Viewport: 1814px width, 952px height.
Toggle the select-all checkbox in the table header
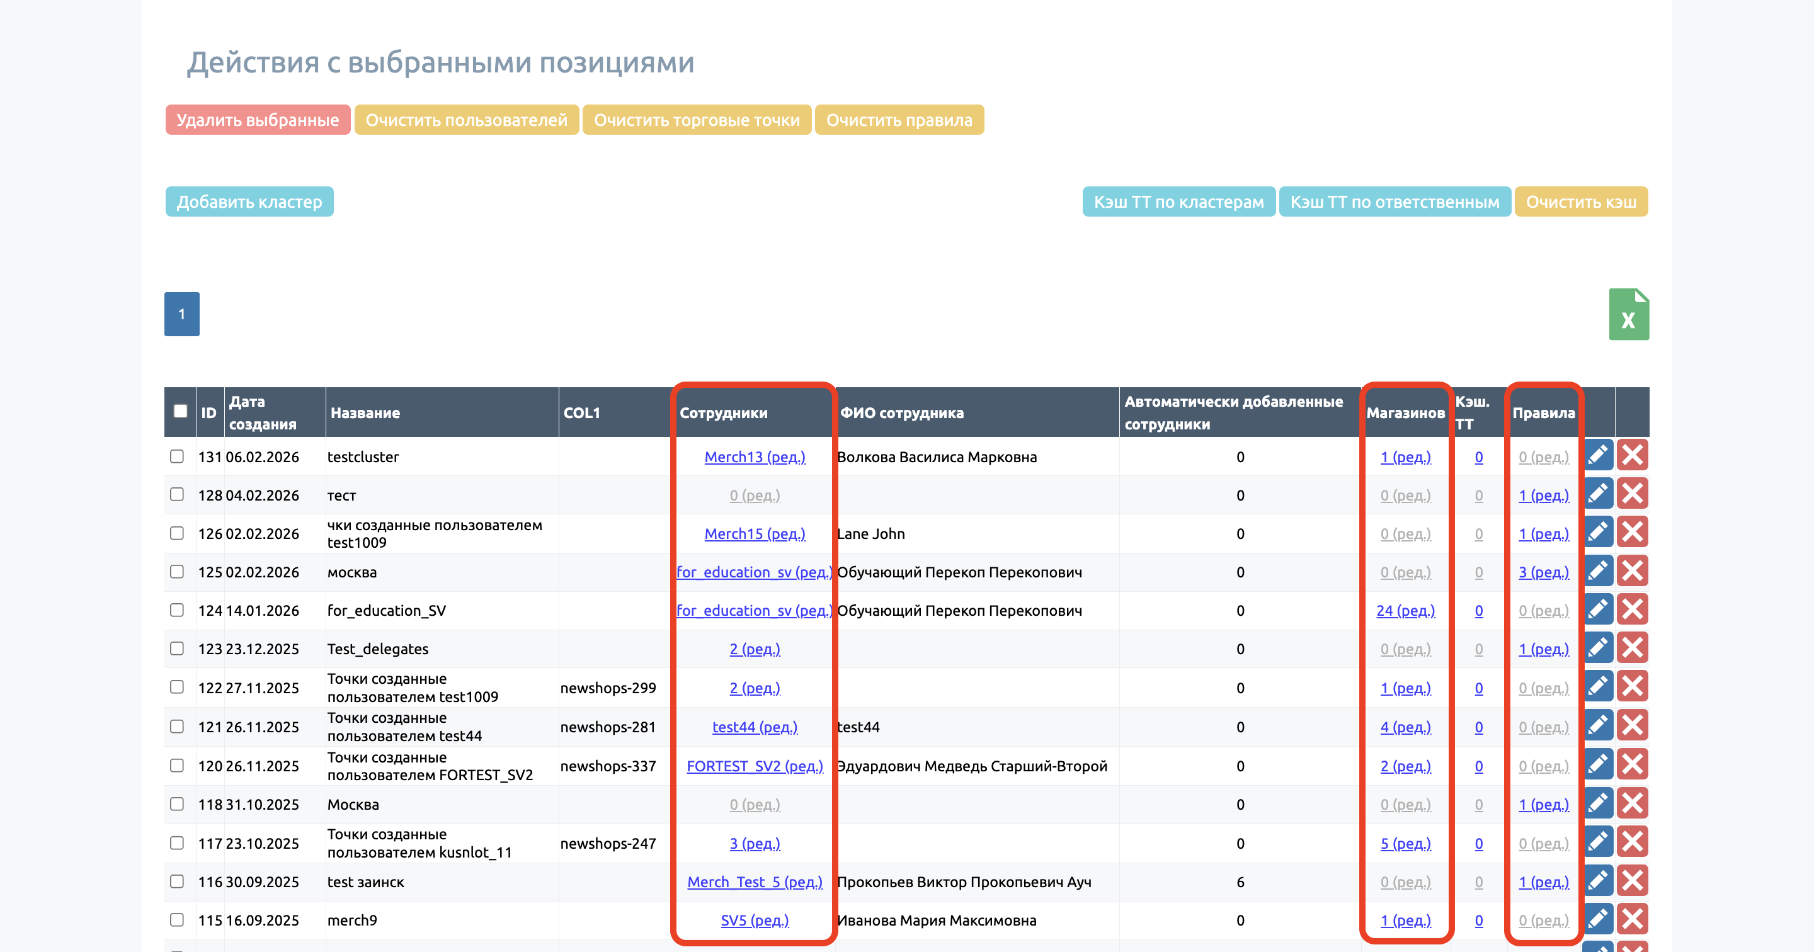(x=180, y=411)
